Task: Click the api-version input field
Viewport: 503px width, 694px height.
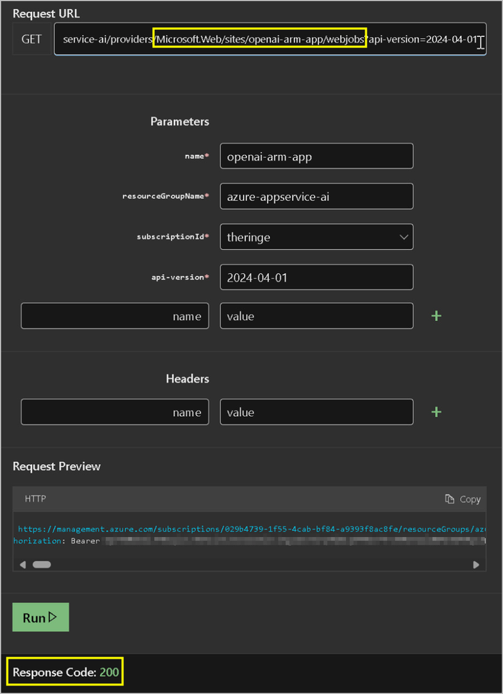Action: click(317, 277)
